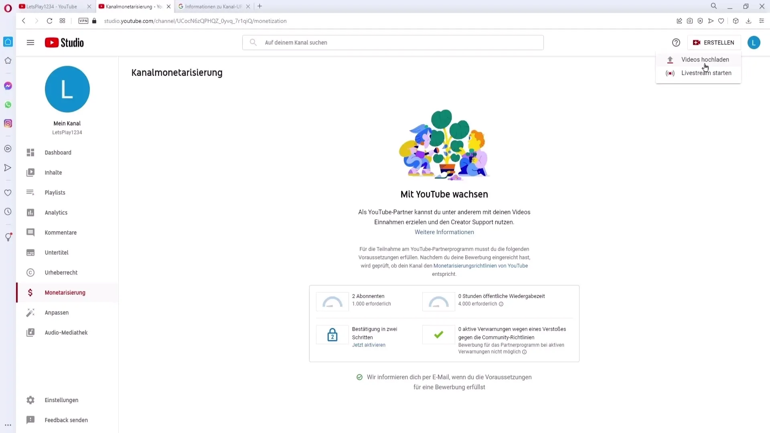This screenshot has height=433, width=770.
Task: Open Opera search tabs magnifier icon
Action: pos(714,6)
